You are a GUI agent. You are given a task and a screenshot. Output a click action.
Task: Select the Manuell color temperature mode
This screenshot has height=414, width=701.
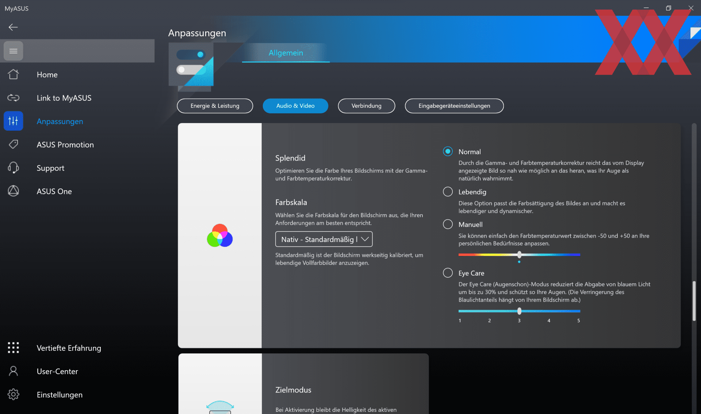pos(448,224)
